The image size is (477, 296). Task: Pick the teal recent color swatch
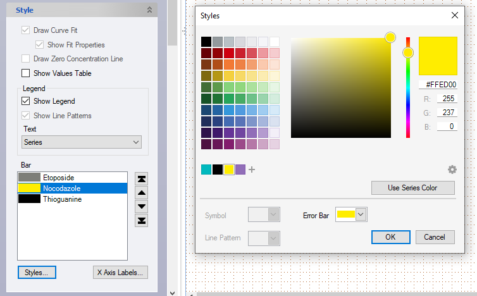point(206,170)
